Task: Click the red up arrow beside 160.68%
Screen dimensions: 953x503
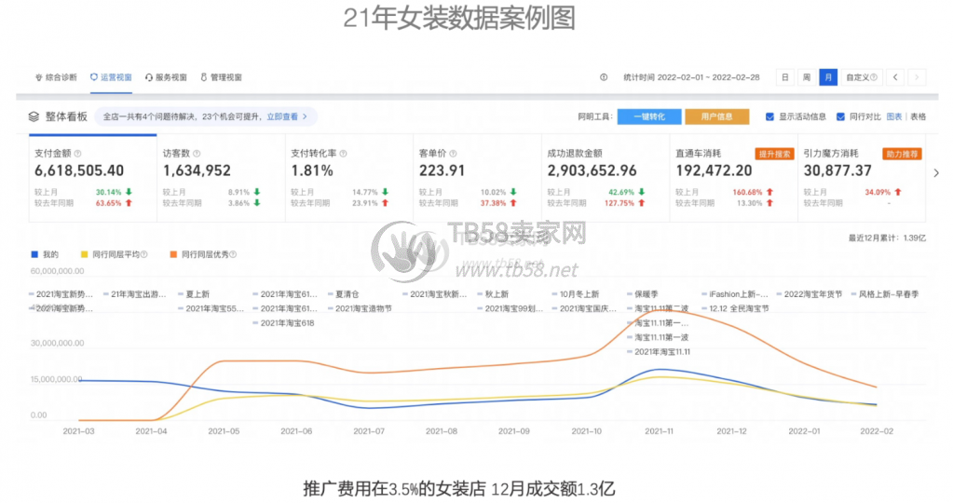Action: 770,192
